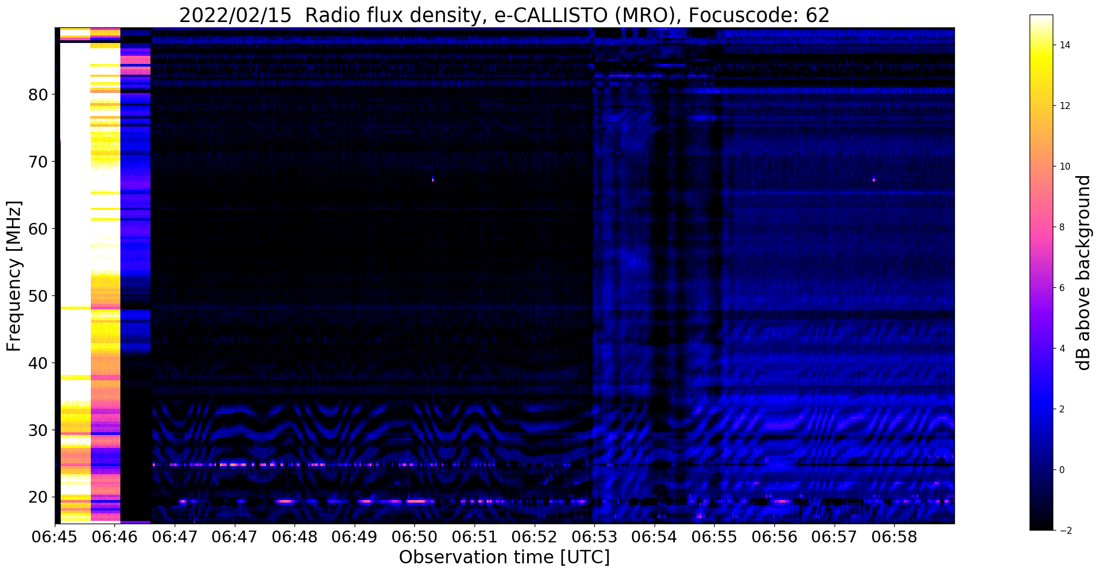Click the 70 MHz frequency tick label
This screenshot has height=573, width=1100.
pyautogui.click(x=39, y=162)
